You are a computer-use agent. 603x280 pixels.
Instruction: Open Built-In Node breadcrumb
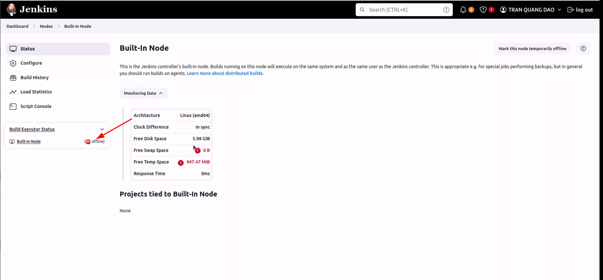pyautogui.click(x=78, y=26)
